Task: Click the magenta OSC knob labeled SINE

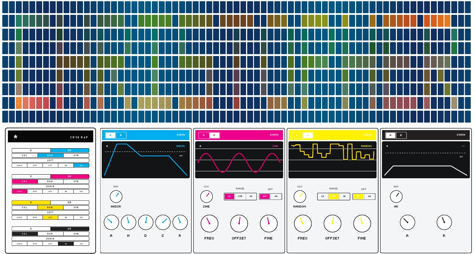Action: tap(207, 197)
